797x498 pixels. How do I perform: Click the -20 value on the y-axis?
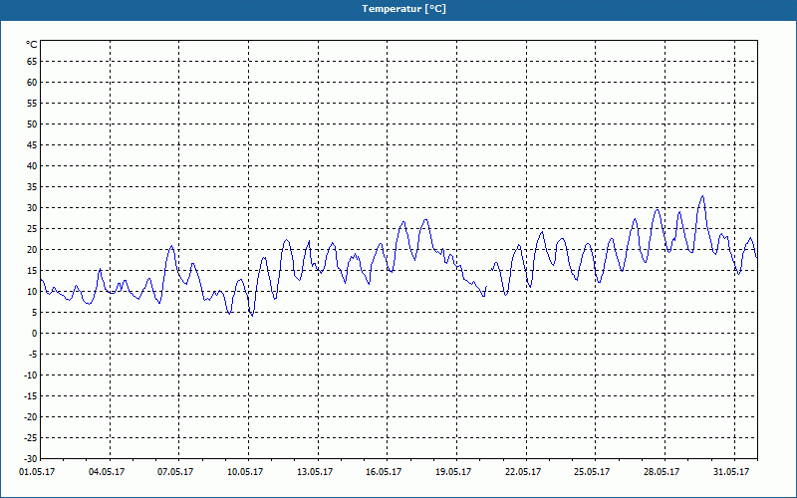[x=30, y=417]
